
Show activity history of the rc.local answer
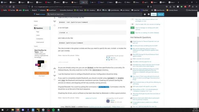pyautogui.click(x=55, y=80)
